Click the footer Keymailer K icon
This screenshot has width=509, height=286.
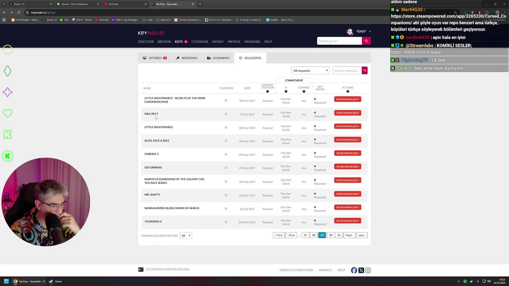(141, 269)
